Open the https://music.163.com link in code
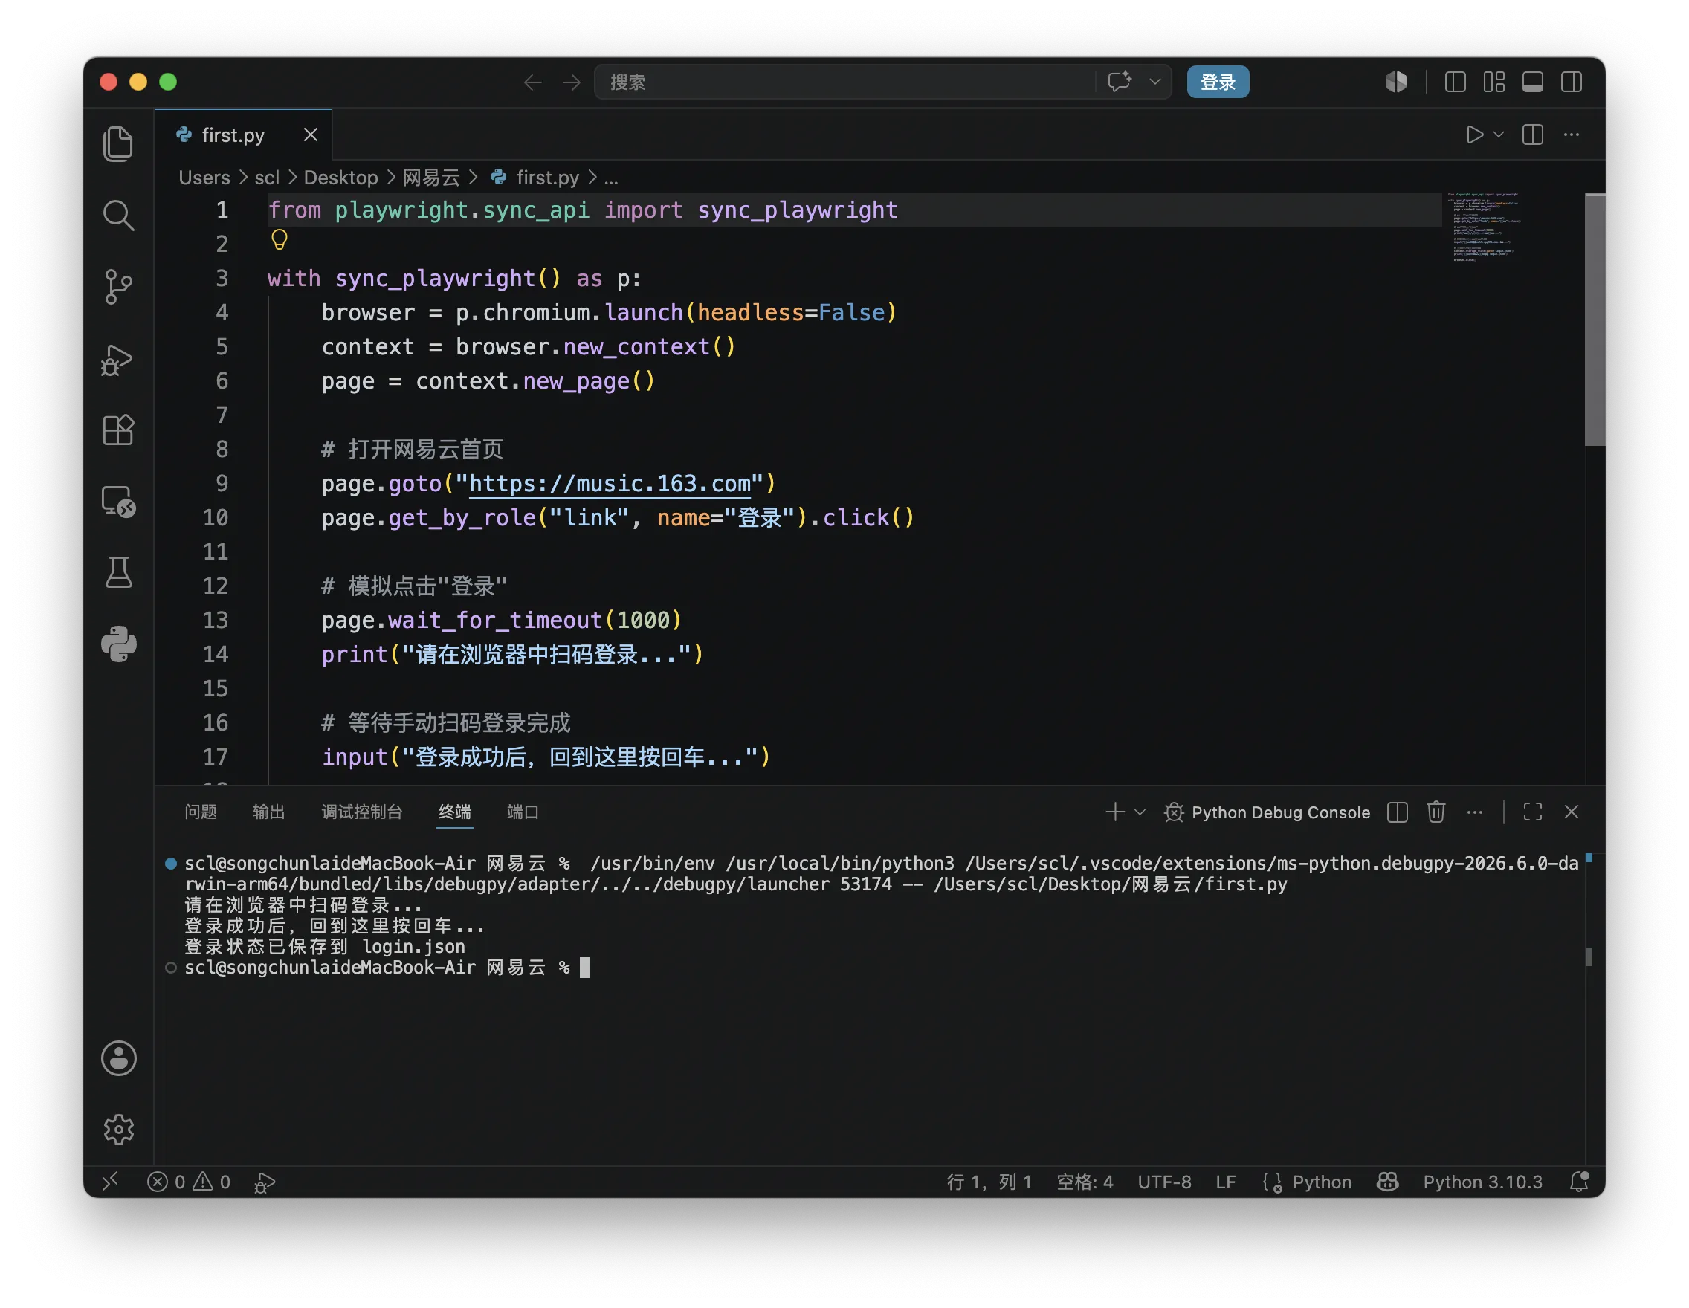 (x=610, y=484)
